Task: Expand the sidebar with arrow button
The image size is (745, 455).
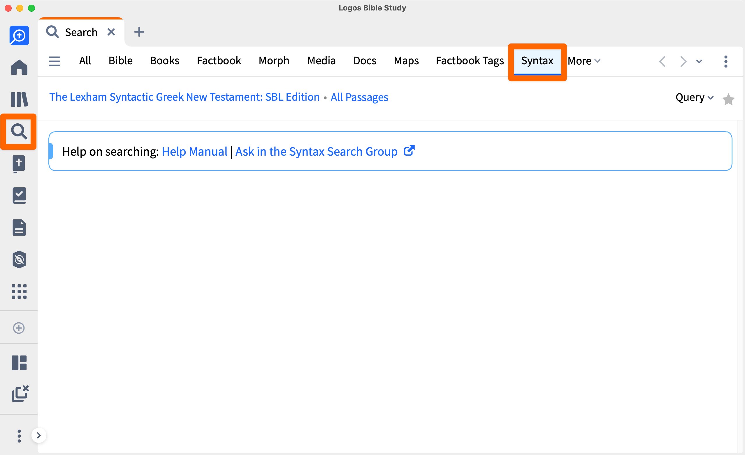Action: pos(39,436)
